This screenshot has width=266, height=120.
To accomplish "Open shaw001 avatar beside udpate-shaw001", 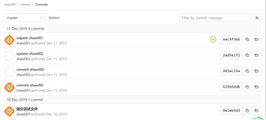I will point(9,40).
